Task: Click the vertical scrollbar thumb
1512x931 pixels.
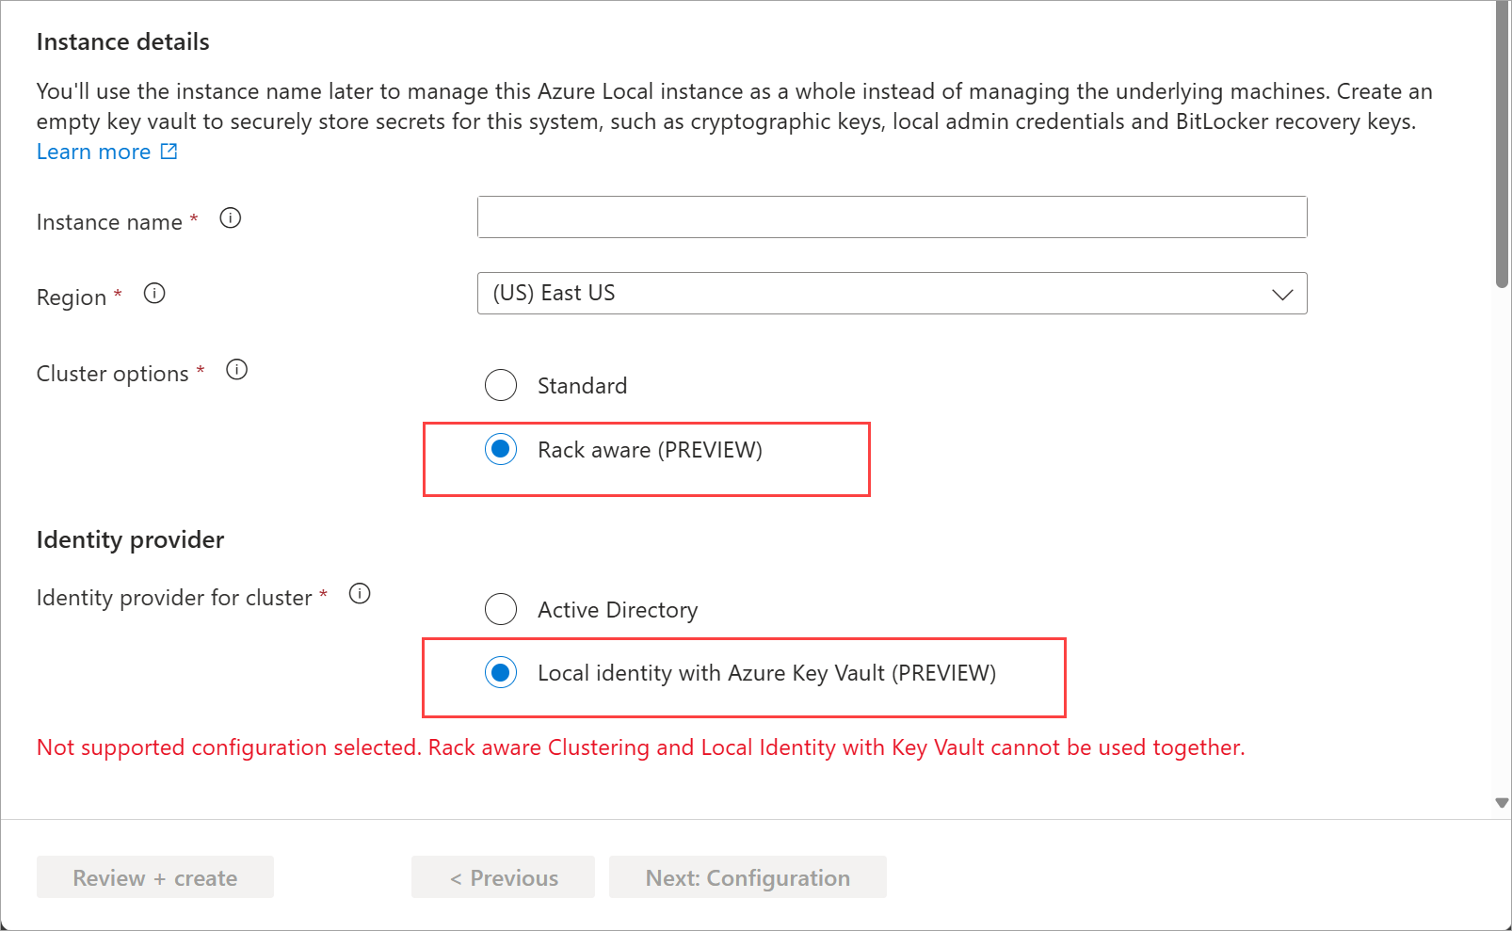Action: pyautogui.click(x=1502, y=141)
